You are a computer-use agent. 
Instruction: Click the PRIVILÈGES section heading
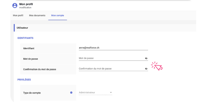click(x=24, y=80)
